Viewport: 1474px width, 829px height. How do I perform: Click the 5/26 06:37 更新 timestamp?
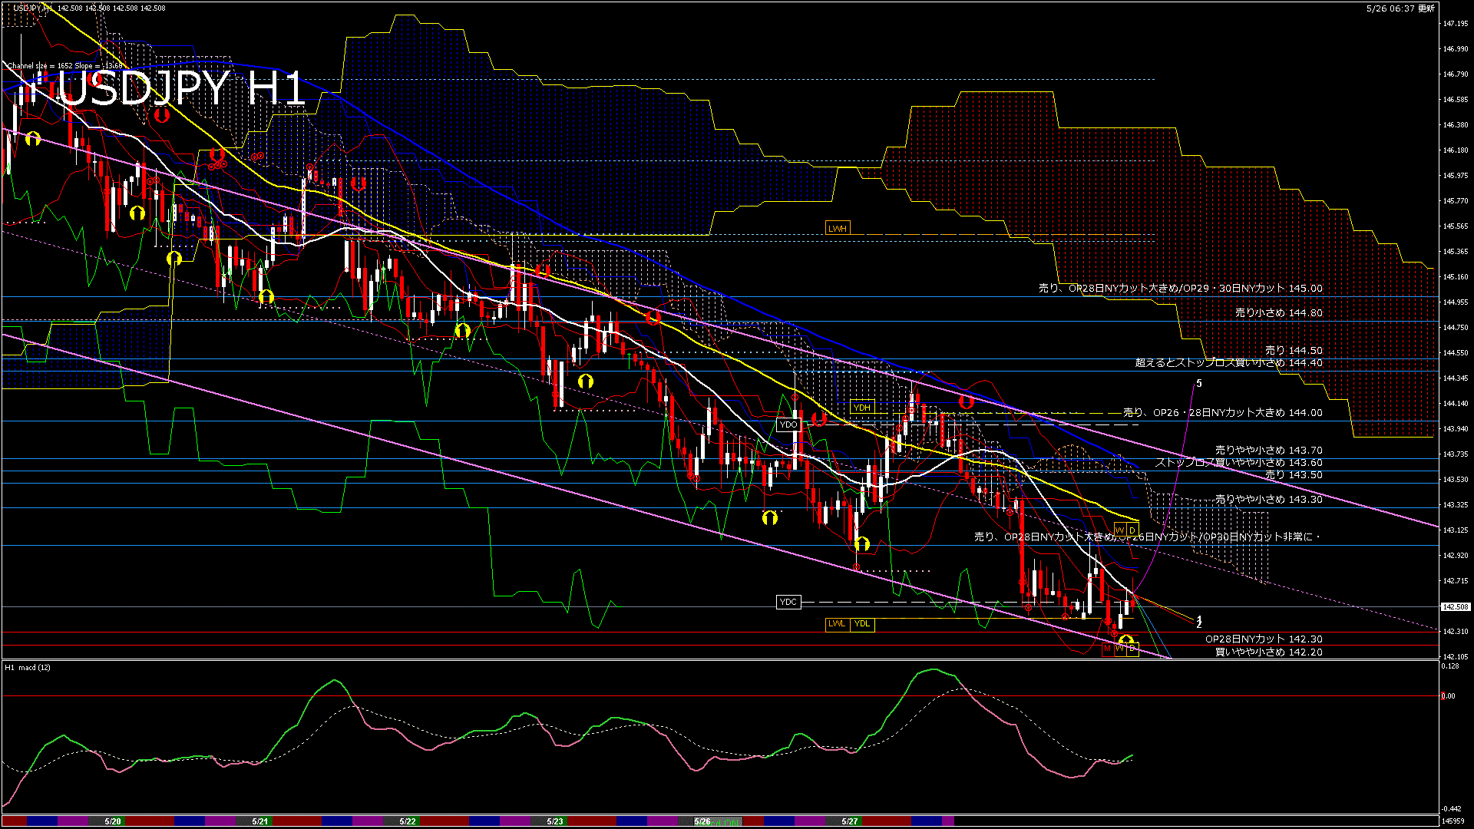[1400, 8]
